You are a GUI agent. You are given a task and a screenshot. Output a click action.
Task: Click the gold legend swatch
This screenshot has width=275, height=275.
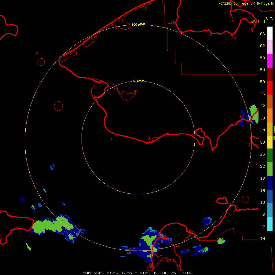click(270, 129)
